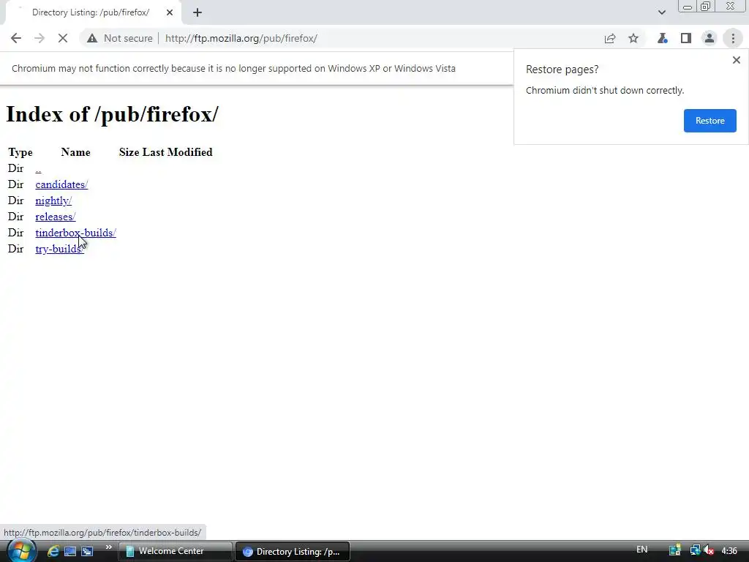Minimize the Chromium window
The height and width of the screenshot is (562, 749).
click(688, 7)
